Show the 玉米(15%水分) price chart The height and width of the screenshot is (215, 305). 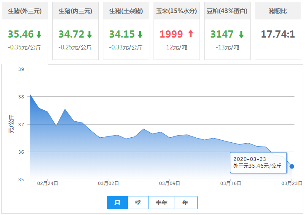click(176, 11)
